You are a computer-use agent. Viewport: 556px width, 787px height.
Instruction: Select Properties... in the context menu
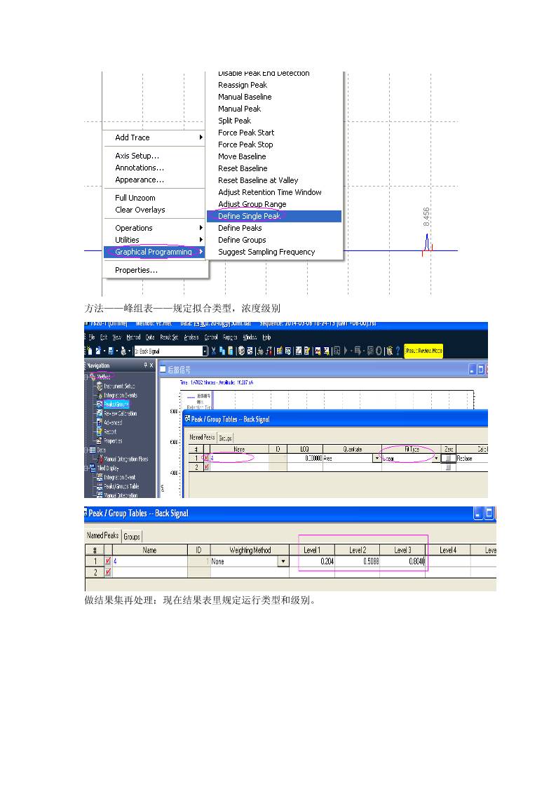[x=136, y=270]
